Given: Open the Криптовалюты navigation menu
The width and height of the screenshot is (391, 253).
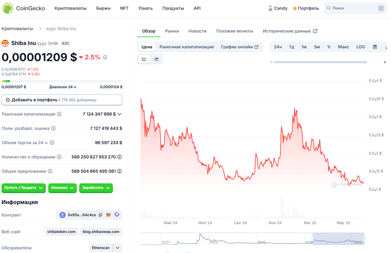Looking at the screenshot, I should pyautogui.click(x=71, y=8).
